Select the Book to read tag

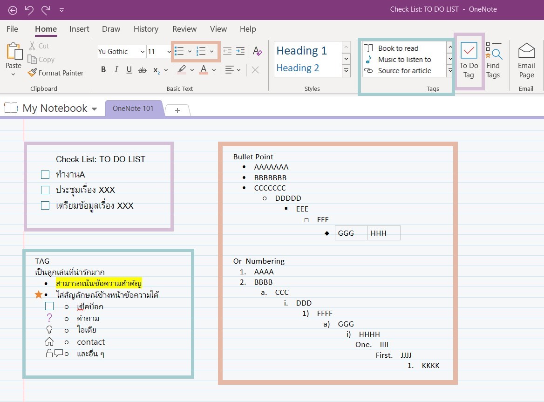[x=398, y=48]
